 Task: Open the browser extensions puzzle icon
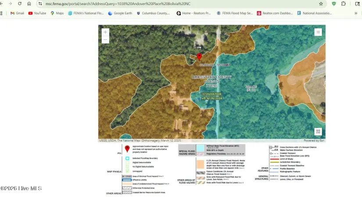[344, 4]
